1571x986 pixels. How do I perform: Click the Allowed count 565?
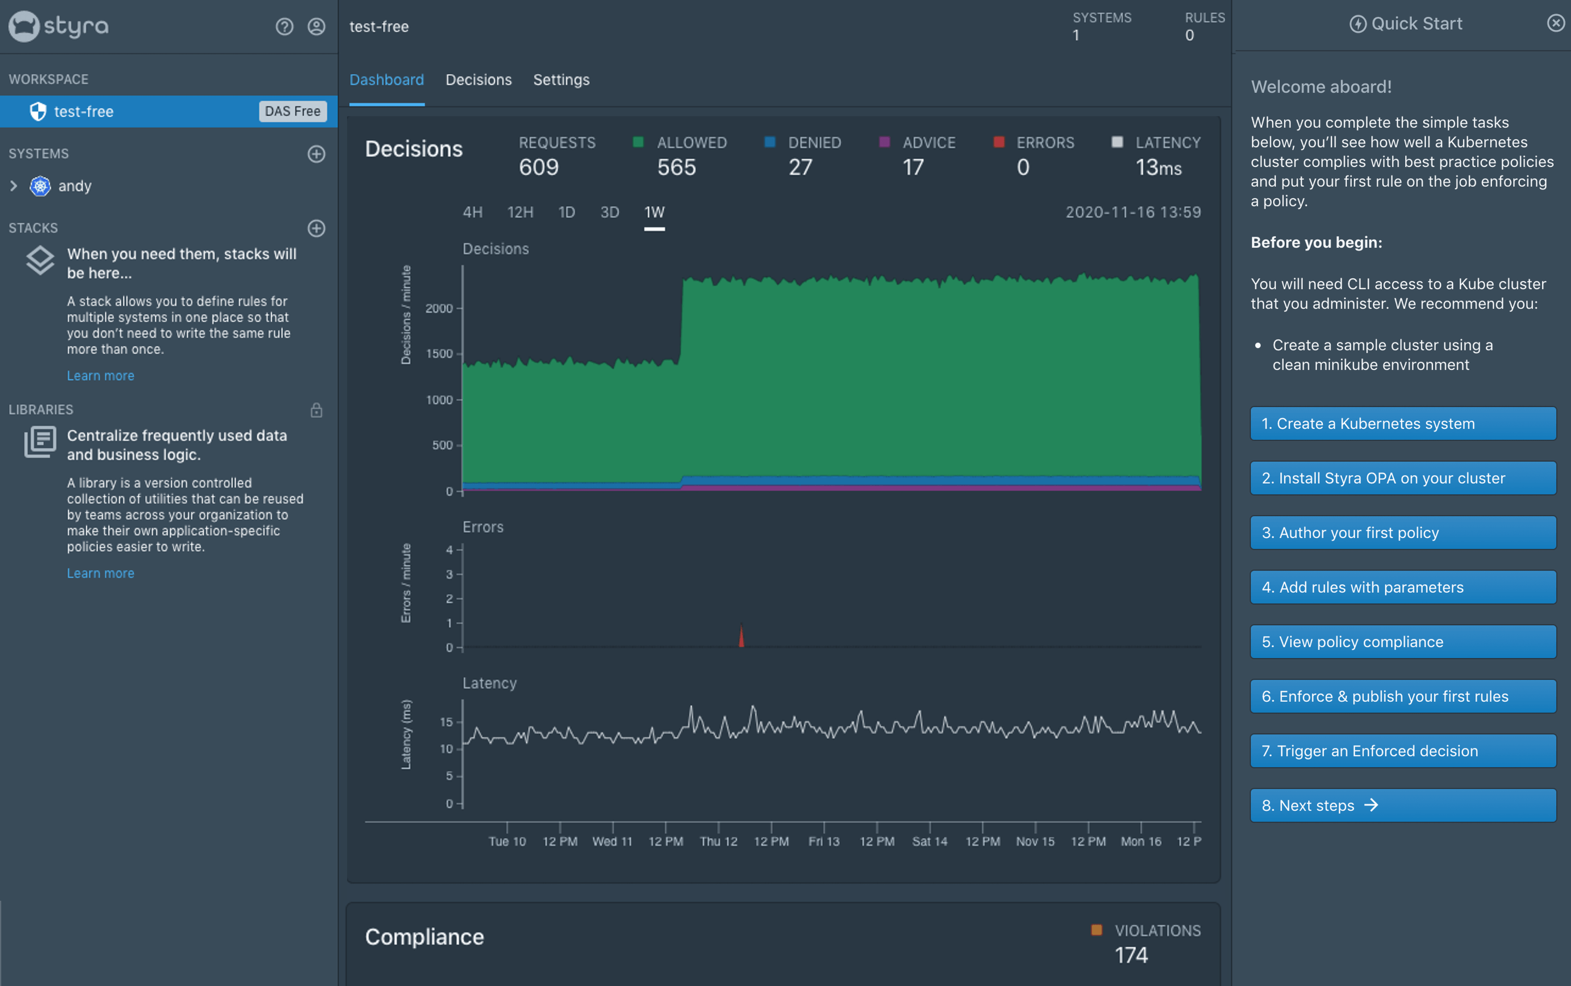676,167
